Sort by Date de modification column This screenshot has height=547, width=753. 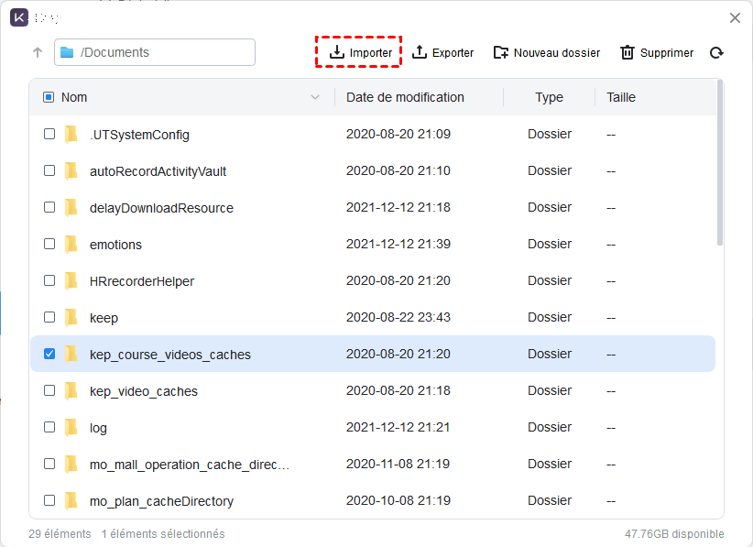(405, 97)
